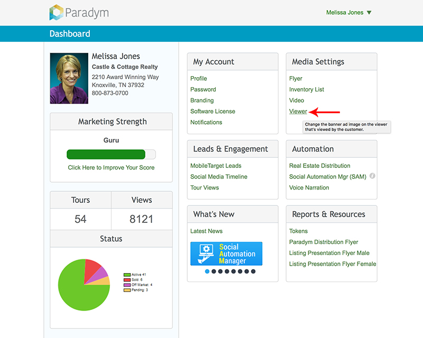The width and height of the screenshot is (423, 338).
Task: Open Listing Presentation Flyer Female
Action: click(333, 264)
